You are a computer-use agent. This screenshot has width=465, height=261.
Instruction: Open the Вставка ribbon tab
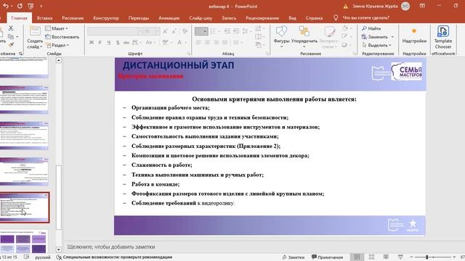click(x=44, y=18)
